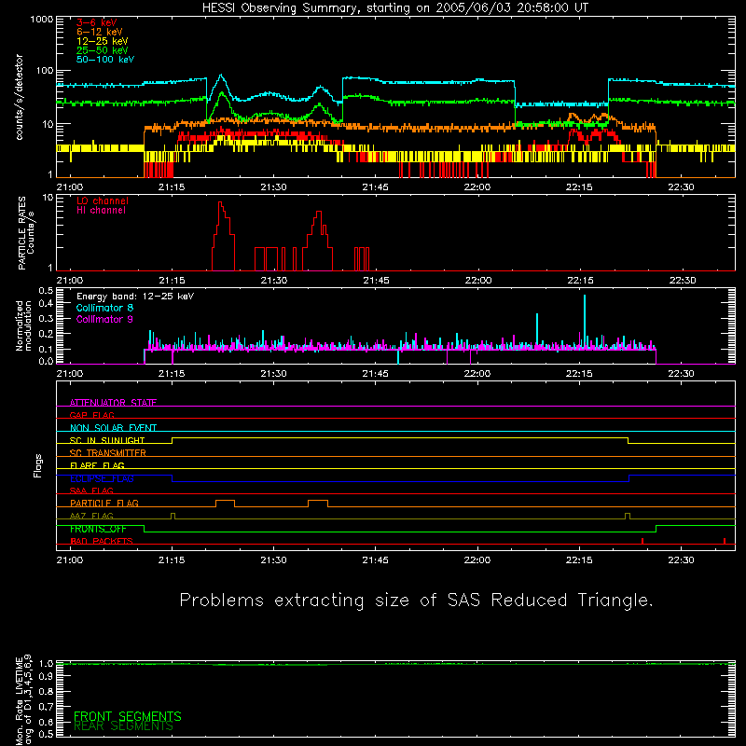Select the 'PARTICLE_FLAG' flag label
Viewport: 746px width, 746px height.
pyautogui.click(x=104, y=504)
